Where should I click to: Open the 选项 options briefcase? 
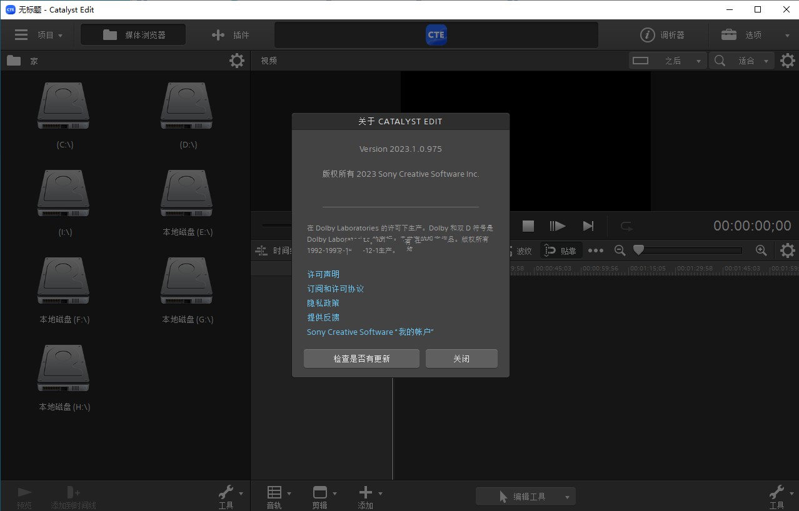click(729, 35)
